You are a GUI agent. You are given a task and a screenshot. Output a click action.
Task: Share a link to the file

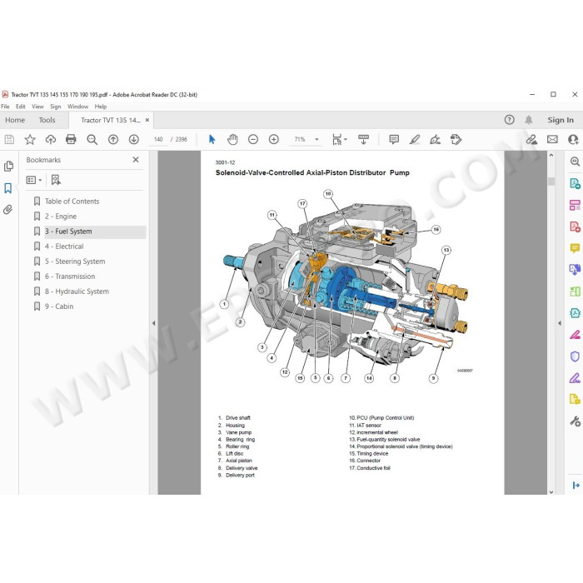pyautogui.click(x=531, y=139)
